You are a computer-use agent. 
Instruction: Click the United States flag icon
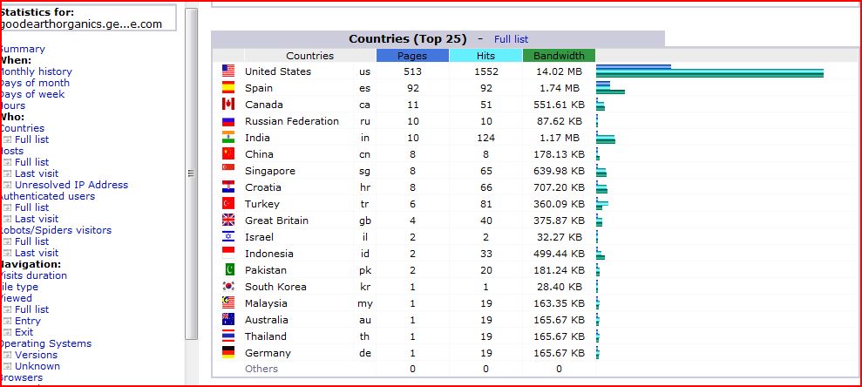pos(228,71)
